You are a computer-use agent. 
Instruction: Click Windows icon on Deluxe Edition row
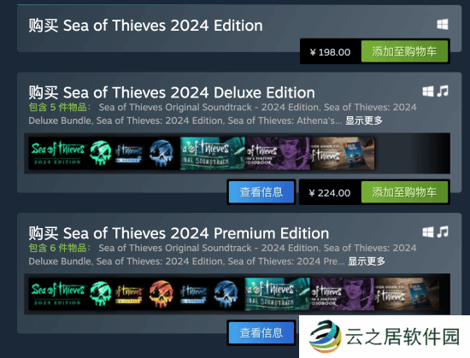pyautogui.click(x=428, y=91)
